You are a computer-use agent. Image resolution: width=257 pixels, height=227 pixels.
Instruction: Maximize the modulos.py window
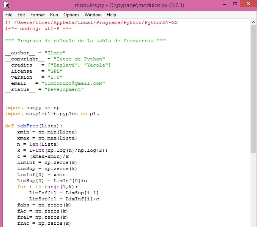coord(235,4)
